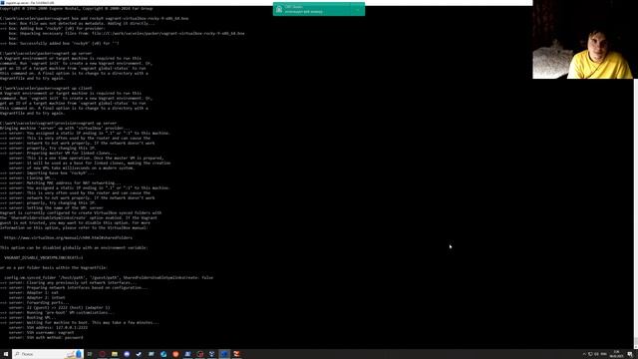Open the Dropbox-style taskbar icon
This screenshot has height=359, width=638.
click(x=212, y=354)
